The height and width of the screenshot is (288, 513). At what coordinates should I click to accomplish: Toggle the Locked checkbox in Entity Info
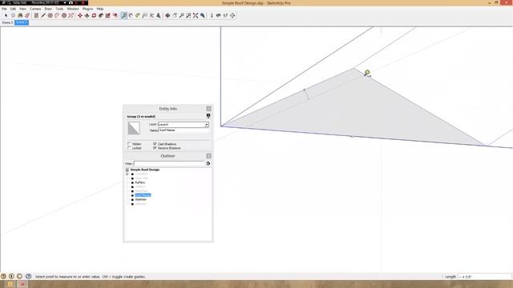pyautogui.click(x=129, y=148)
